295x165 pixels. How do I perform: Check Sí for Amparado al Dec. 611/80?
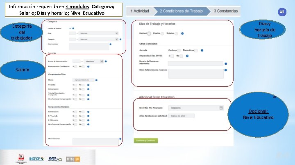[x=172, y=56]
